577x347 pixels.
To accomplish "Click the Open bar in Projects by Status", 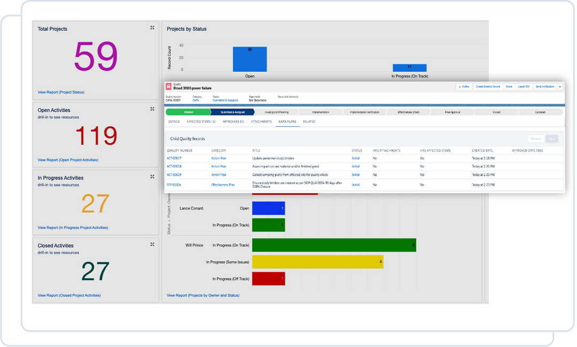I will pos(249,58).
